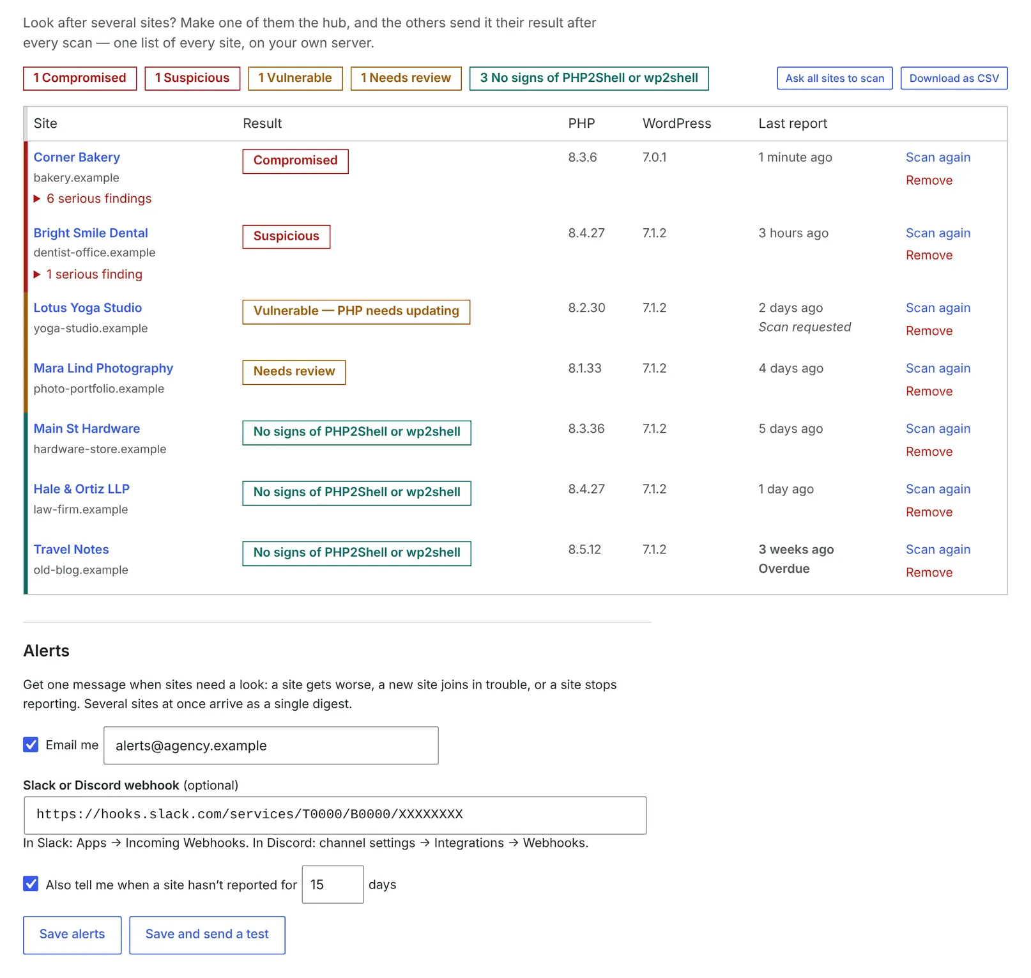The image size is (1031, 978).
Task: Click Ask all sites to scan
Action: (835, 78)
